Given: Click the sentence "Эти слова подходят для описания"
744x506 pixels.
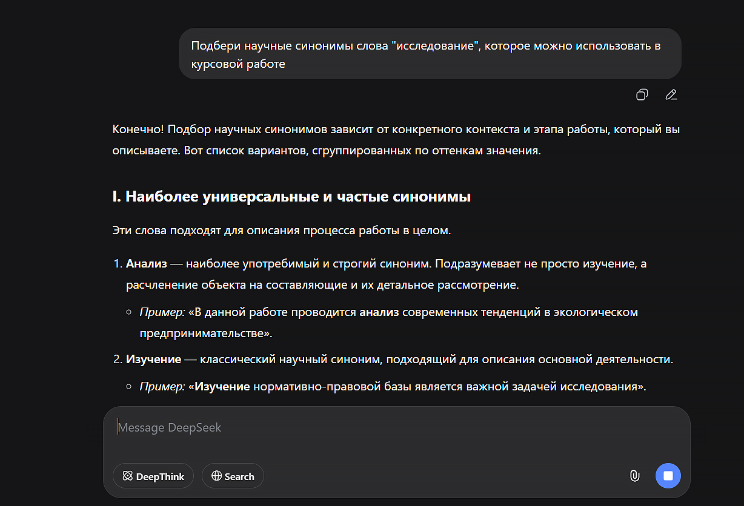Looking at the screenshot, I should point(281,231).
